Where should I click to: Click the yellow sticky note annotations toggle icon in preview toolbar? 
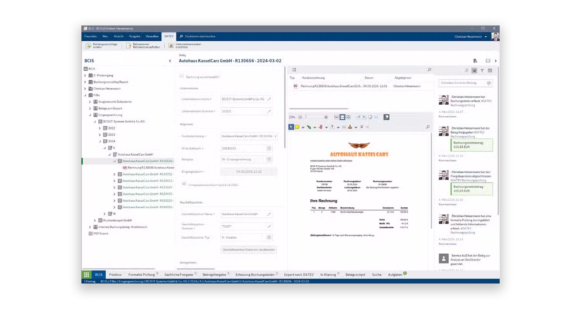pos(387,117)
